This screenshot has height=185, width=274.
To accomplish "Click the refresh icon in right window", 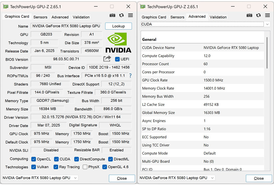I will click(x=258, y=15).
